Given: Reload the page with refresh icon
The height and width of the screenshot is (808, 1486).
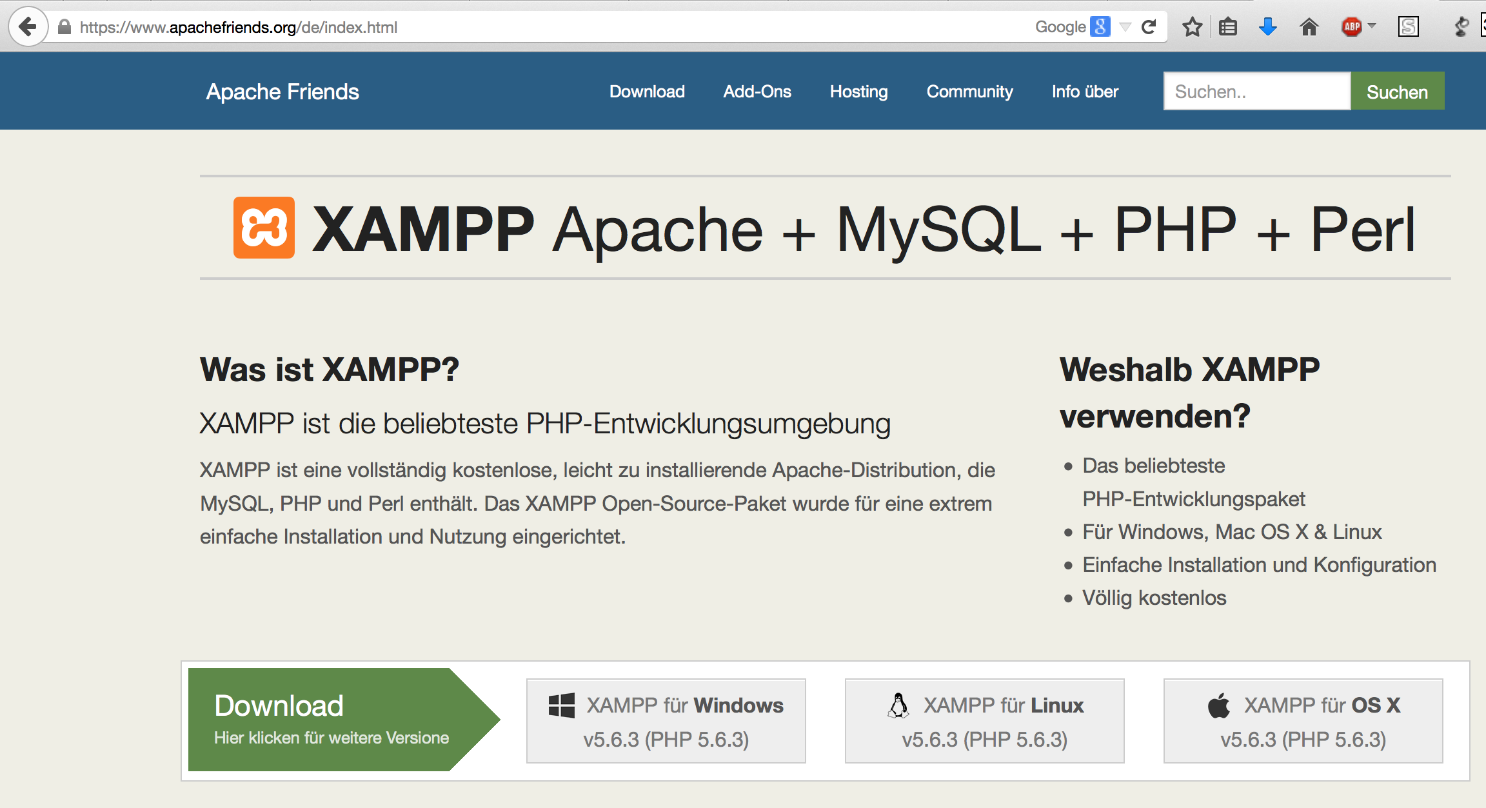Looking at the screenshot, I should (1149, 27).
